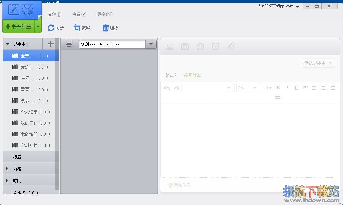Insert an image using the picture icon

(x=169, y=47)
